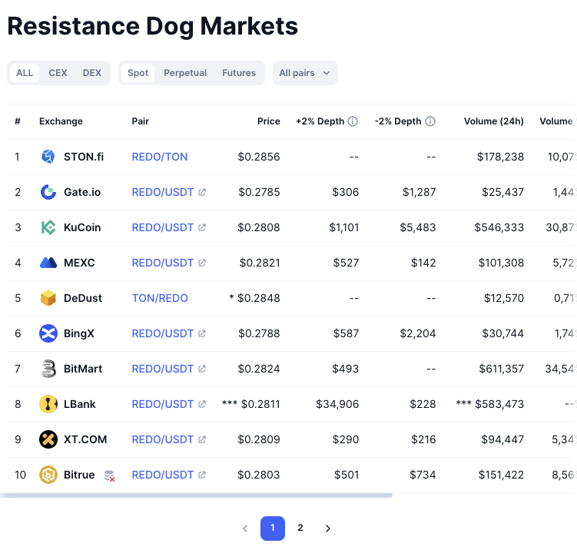The image size is (577, 550).
Task: Switch to the Perpetual tab
Action: 185,73
